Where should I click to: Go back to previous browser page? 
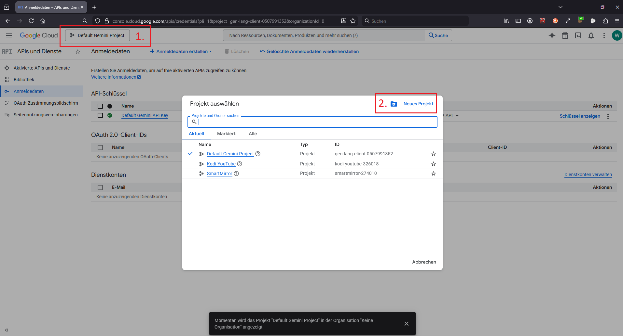[8, 21]
